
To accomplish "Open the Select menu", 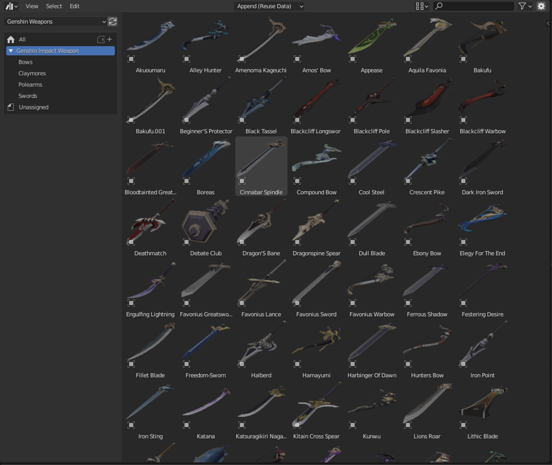I will point(54,6).
